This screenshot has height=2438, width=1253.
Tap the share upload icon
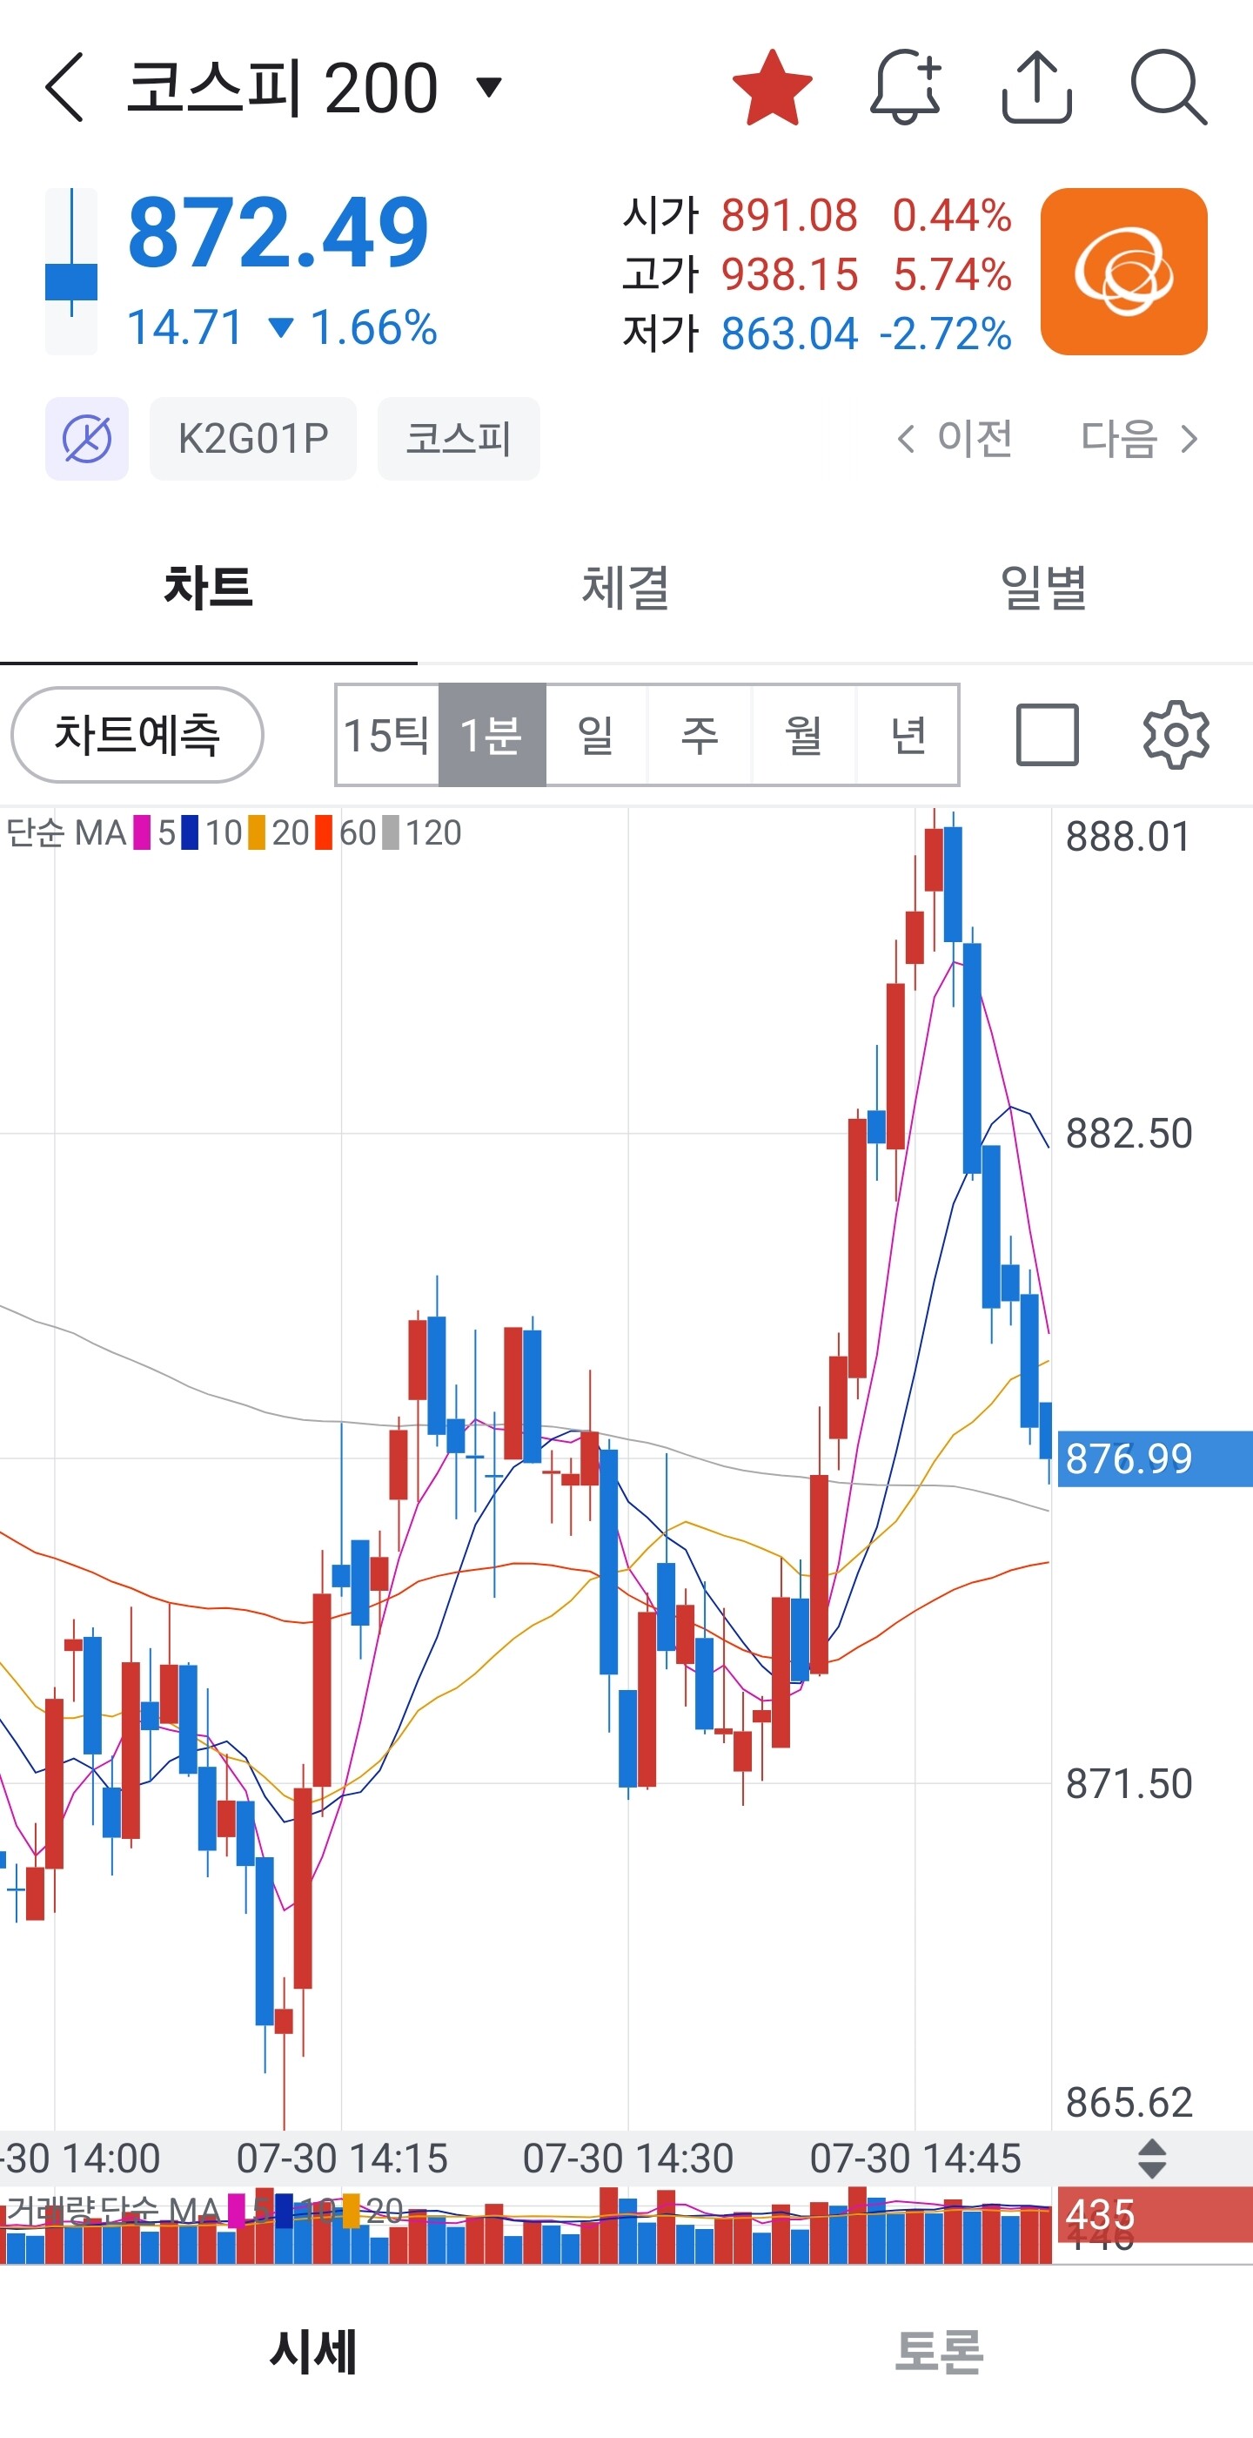pos(1036,87)
